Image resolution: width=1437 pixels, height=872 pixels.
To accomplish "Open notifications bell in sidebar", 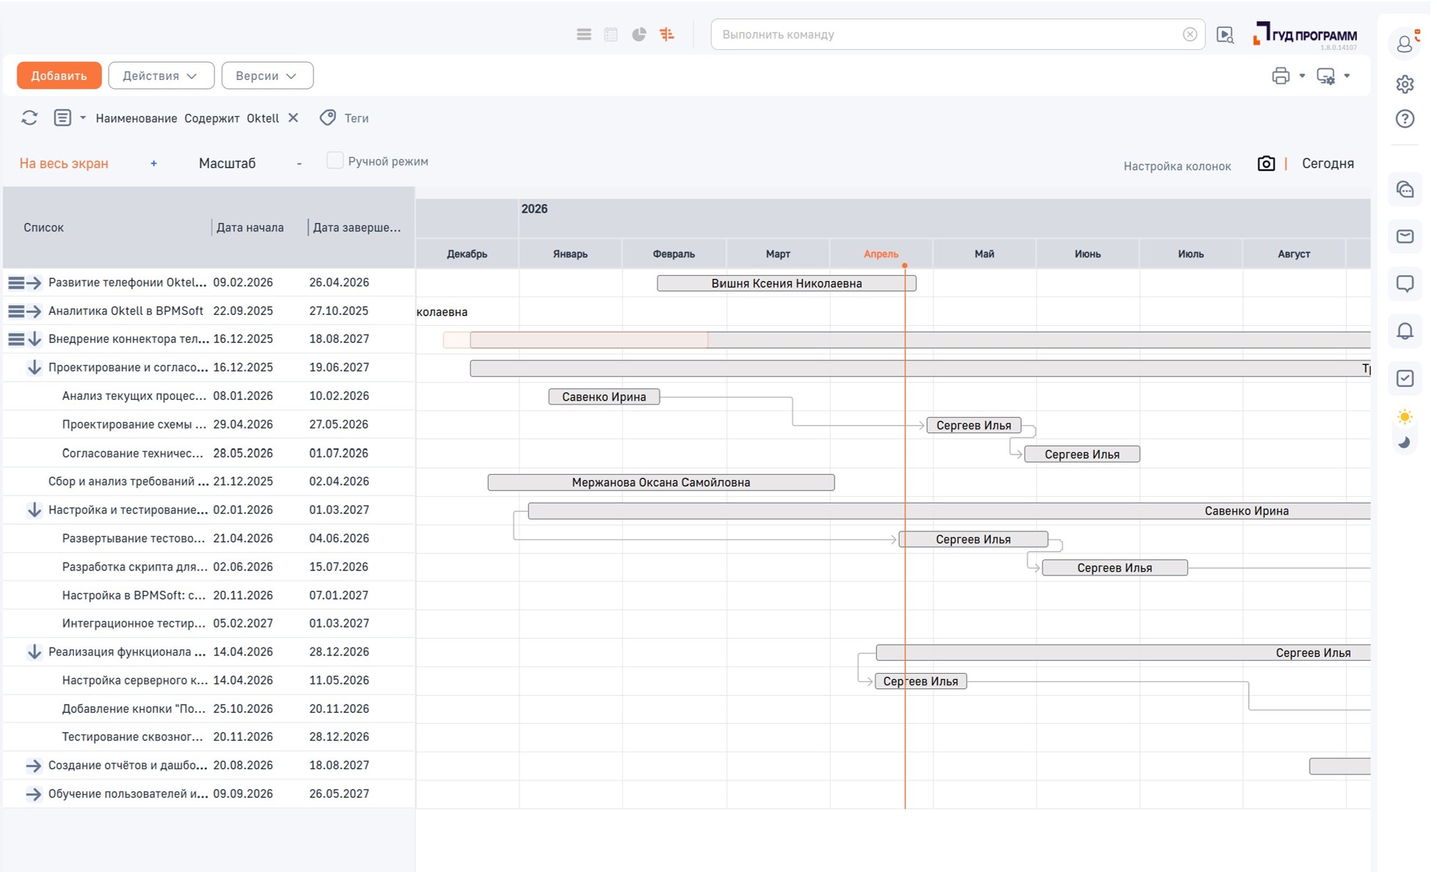I will tap(1405, 331).
